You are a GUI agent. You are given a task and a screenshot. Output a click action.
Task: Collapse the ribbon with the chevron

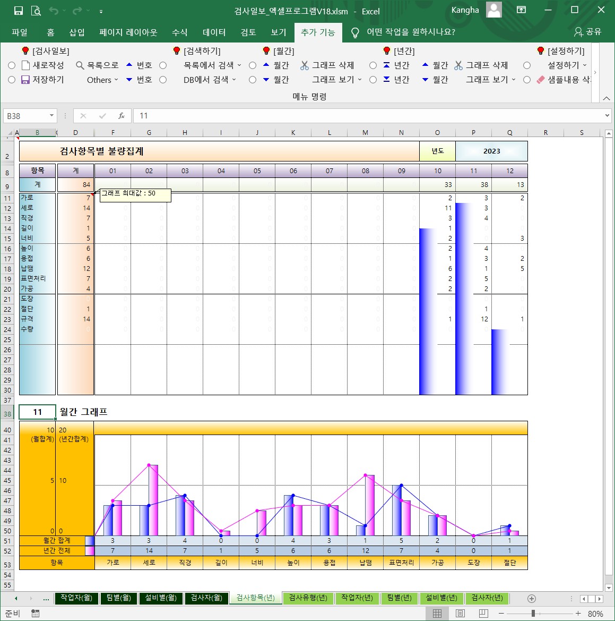click(607, 98)
